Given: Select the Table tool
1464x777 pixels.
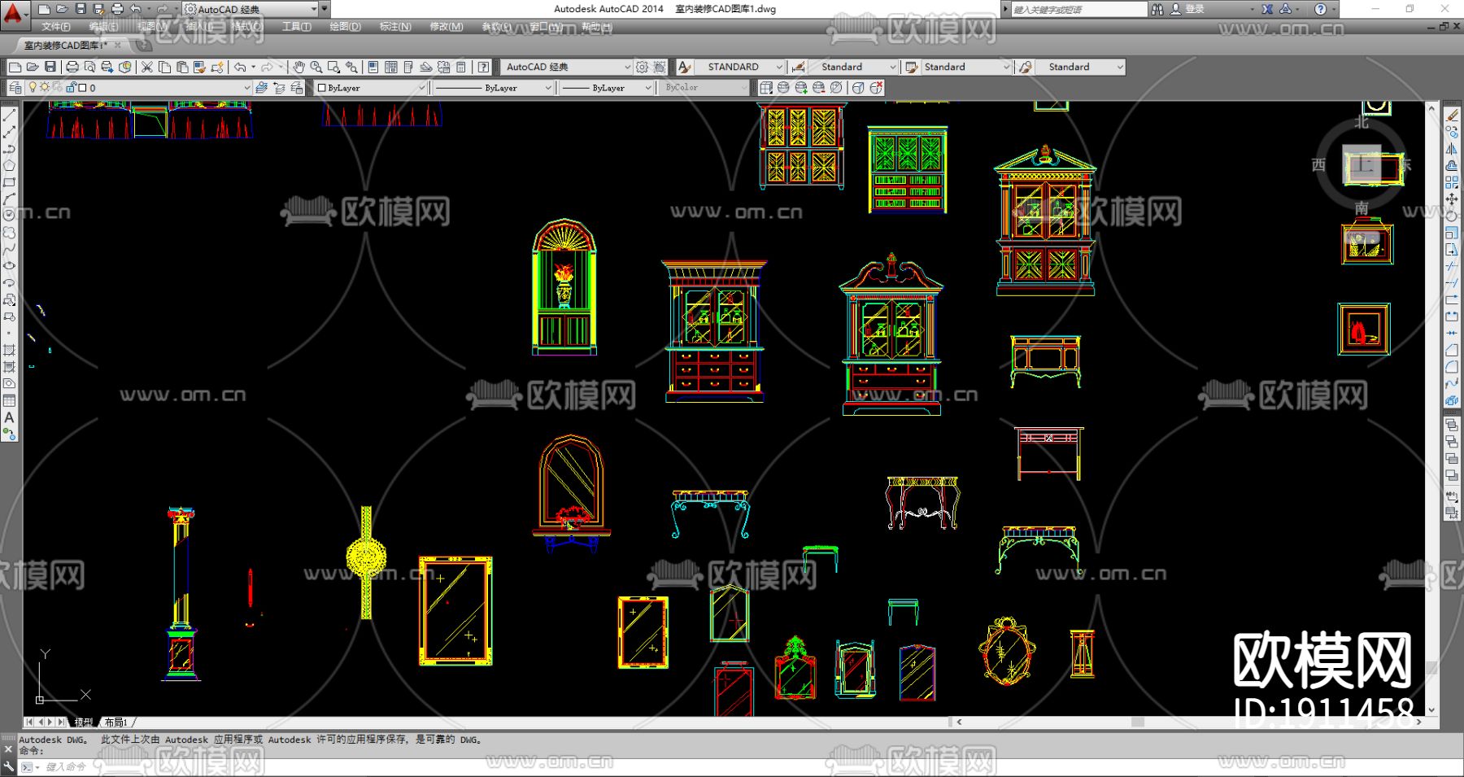Looking at the screenshot, I should pyautogui.click(x=10, y=400).
